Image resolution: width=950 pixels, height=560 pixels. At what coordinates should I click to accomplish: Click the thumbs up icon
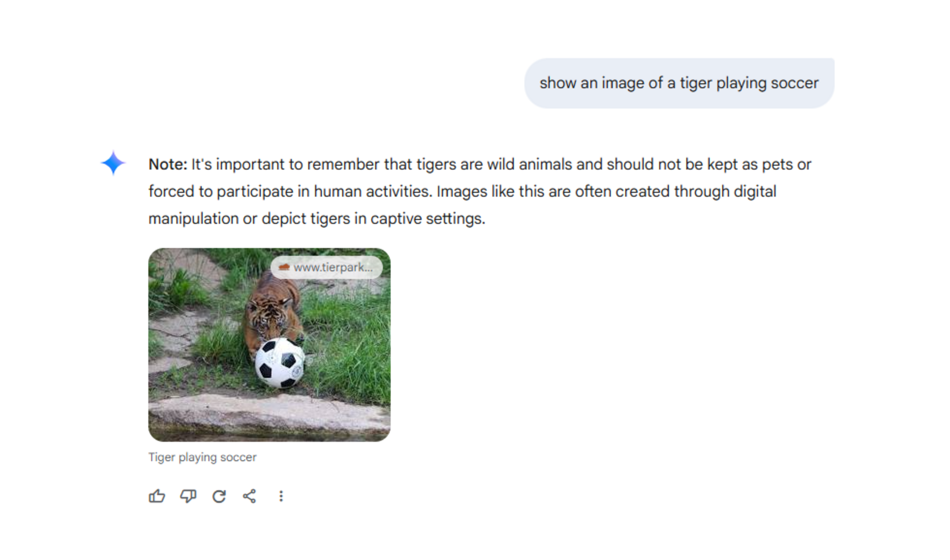157,496
